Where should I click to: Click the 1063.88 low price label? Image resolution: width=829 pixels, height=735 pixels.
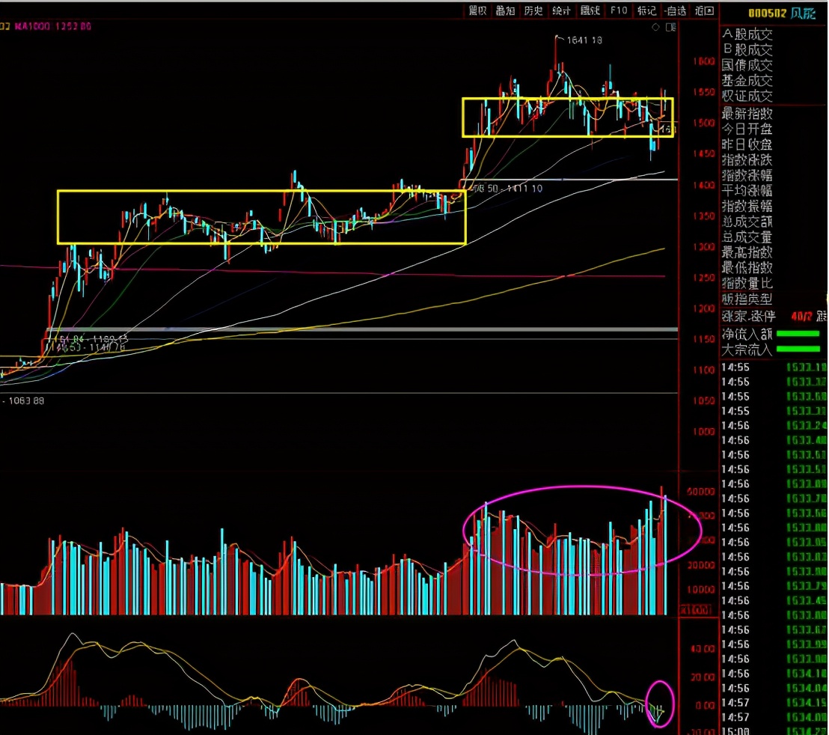point(26,401)
